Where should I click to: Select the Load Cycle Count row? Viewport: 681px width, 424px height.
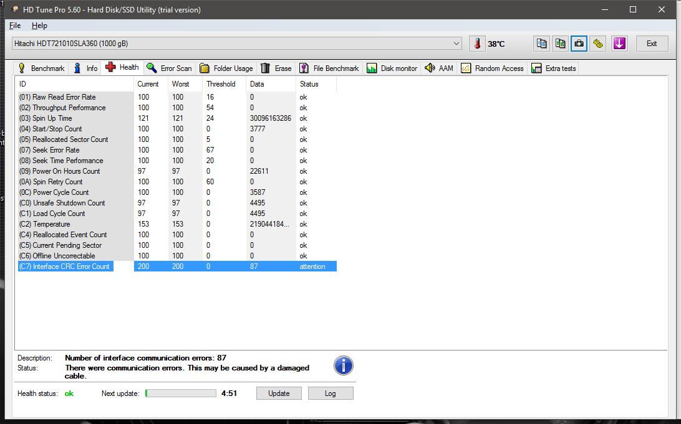[x=177, y=214]
